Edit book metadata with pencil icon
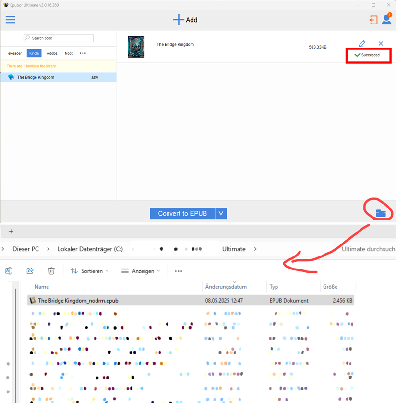The image size is (396, 403). coord(362,43)
